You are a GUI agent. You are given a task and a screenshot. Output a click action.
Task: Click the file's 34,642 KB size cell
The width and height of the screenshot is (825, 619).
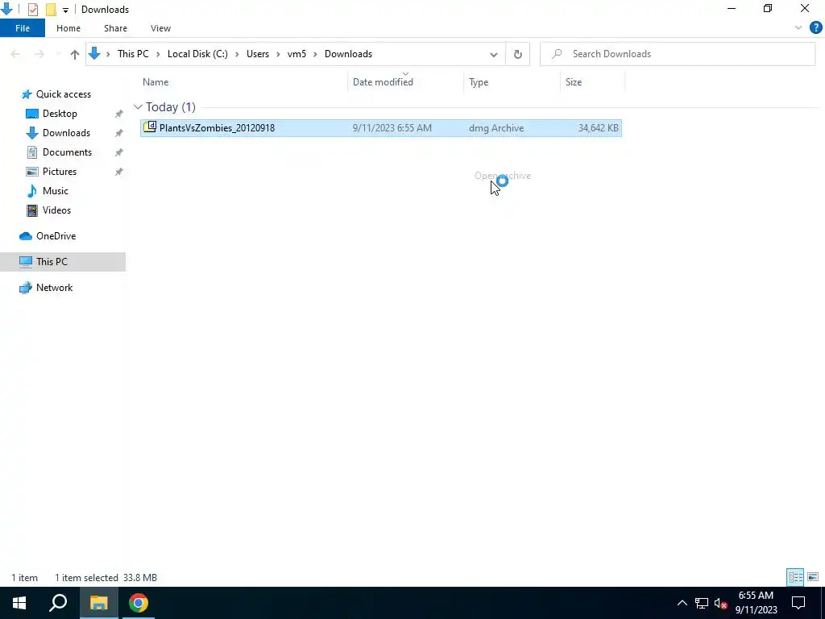(599, 128)
